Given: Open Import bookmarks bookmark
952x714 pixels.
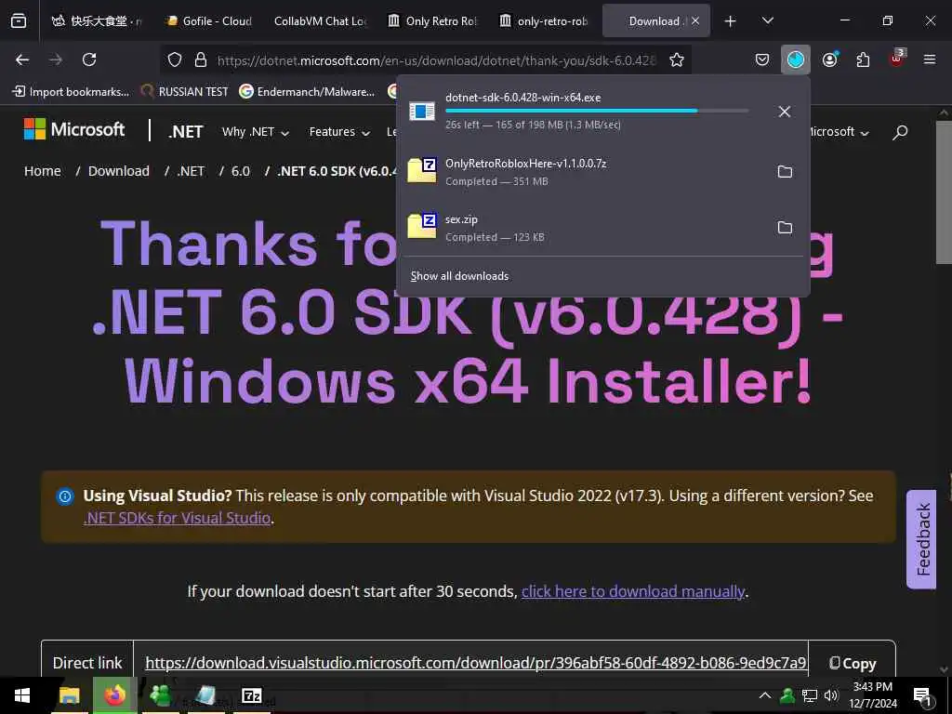Looking at the screenshot, I should pyautogui.click(x=71, y=92).
